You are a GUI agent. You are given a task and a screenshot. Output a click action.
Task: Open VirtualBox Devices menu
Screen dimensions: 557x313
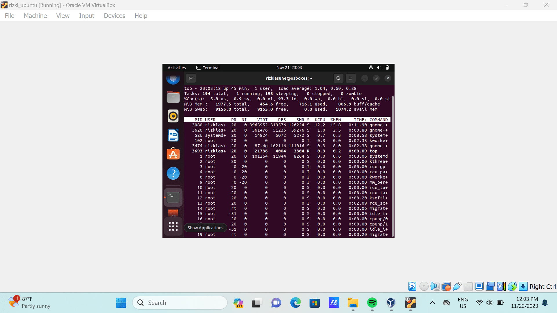coord(115,16)
